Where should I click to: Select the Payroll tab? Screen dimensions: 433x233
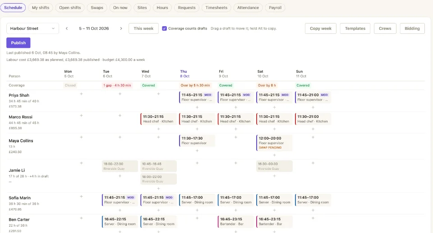(275, 8)
